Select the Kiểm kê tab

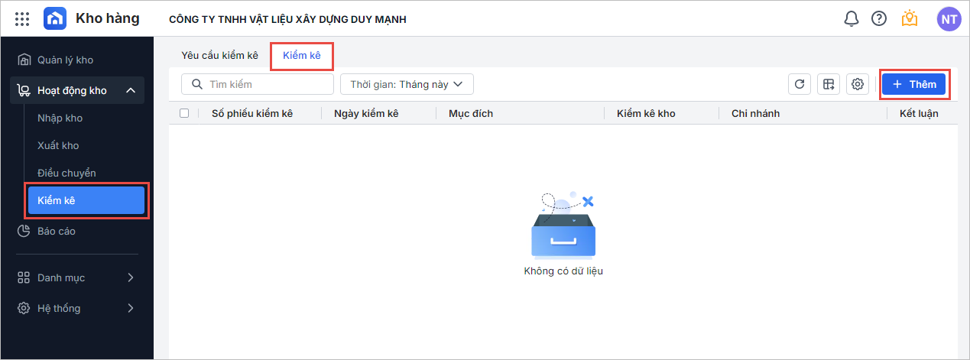[301, 56]
